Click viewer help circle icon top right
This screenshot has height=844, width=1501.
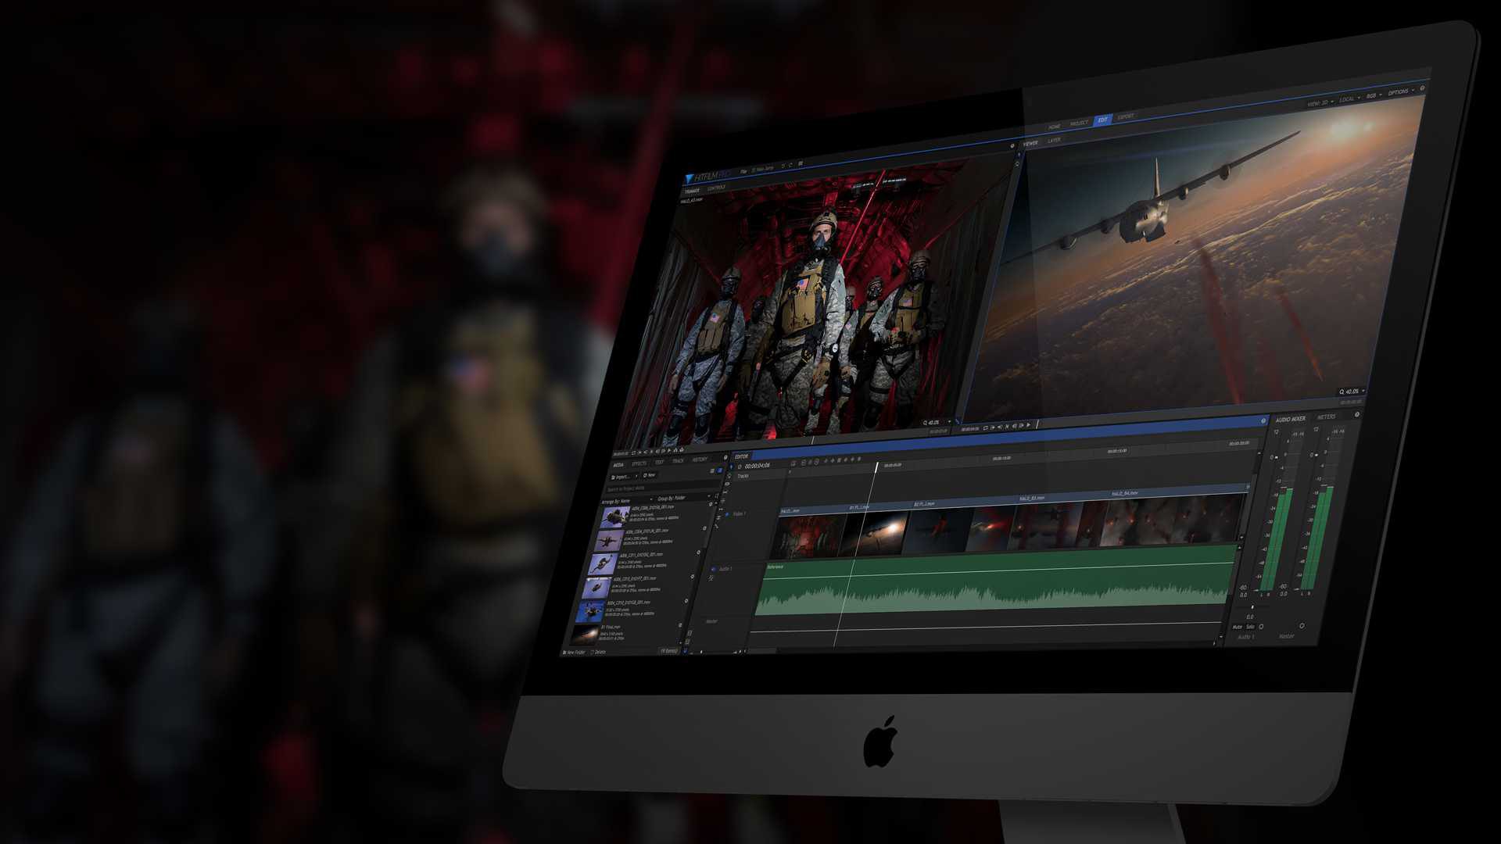(x=1422, y=88)
